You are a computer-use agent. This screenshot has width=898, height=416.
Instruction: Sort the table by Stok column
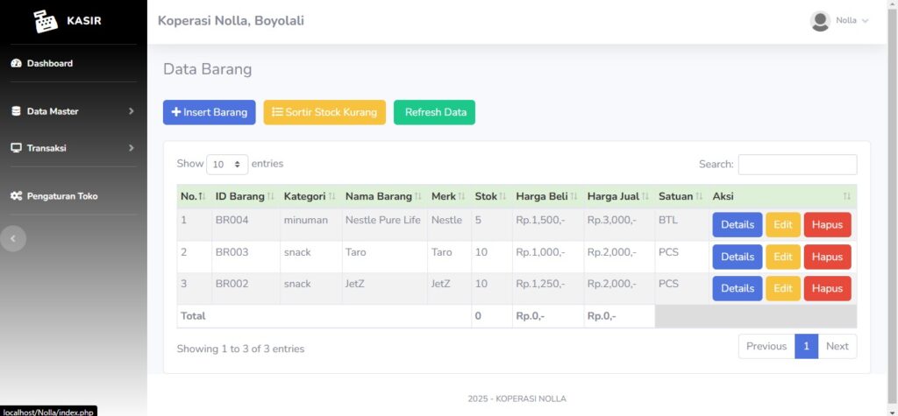[x=491, y=196]
